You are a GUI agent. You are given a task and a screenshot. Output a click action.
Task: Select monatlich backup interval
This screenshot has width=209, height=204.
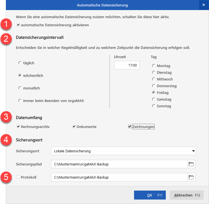20,88
